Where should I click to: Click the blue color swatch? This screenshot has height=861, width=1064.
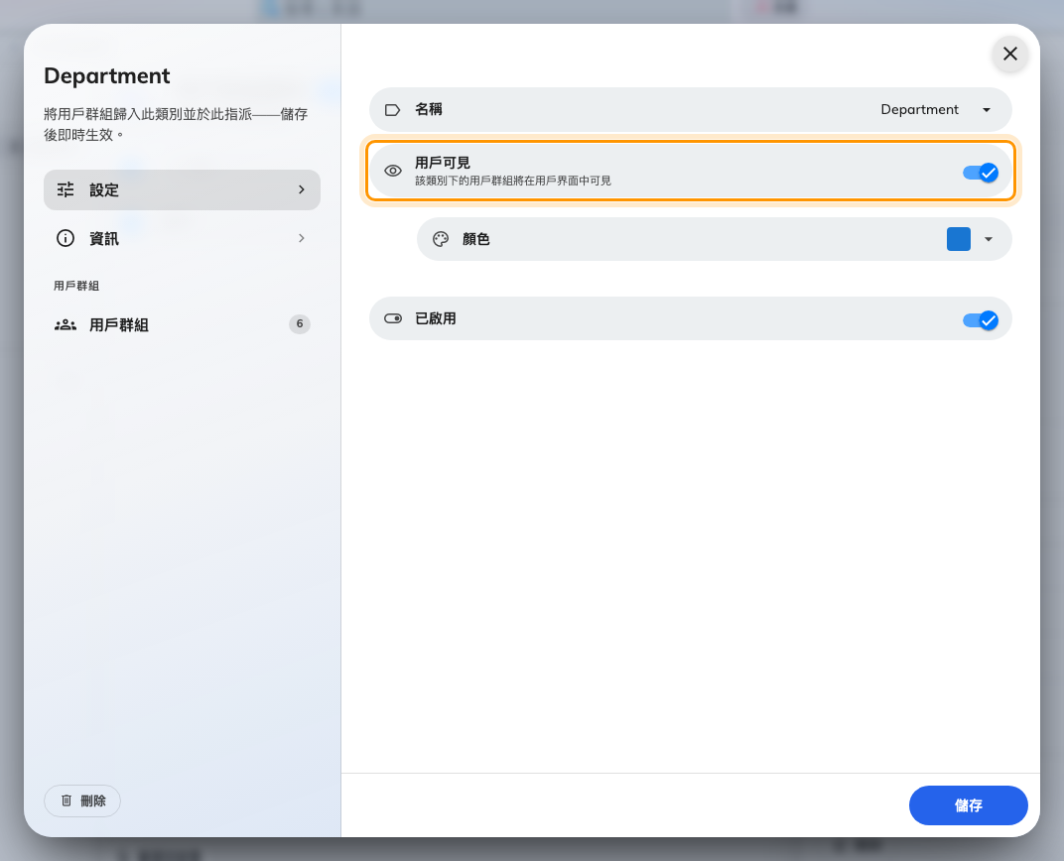(958, 239)
